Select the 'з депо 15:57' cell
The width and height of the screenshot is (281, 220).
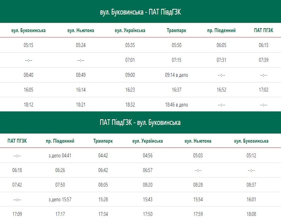point(60,200)
